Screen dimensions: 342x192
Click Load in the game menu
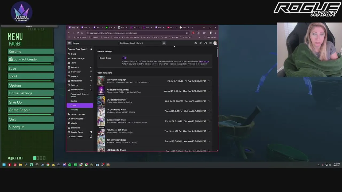(31, 76)
